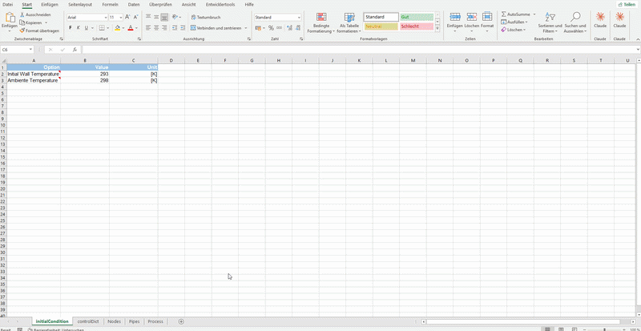Open the Schriftart dialog launcher
Image resolution: width=641 pixels, height=331 pixels.
coord(139,38)
